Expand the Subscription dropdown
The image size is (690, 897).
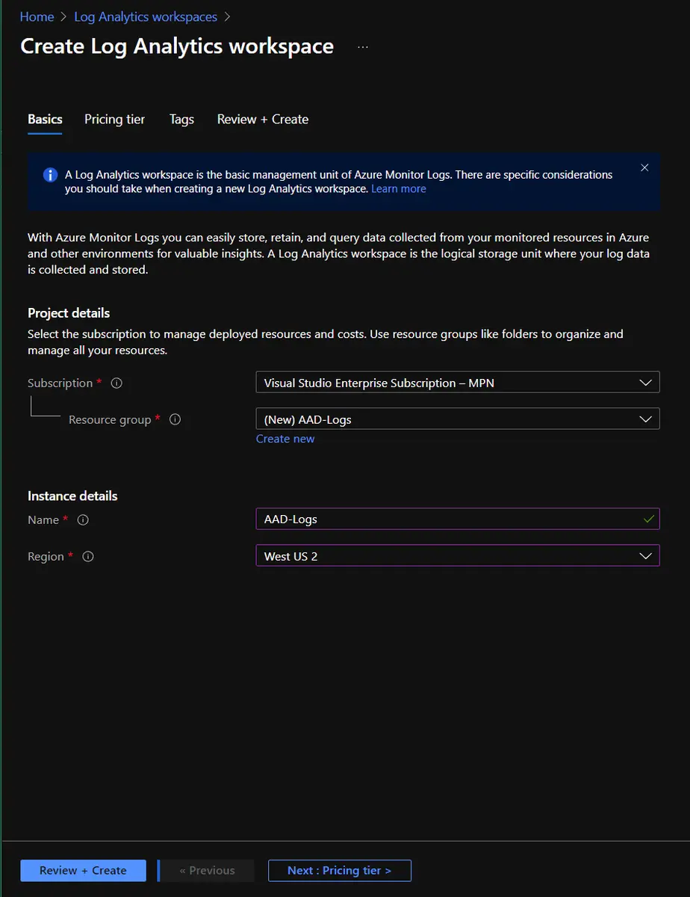pos(457,383)
